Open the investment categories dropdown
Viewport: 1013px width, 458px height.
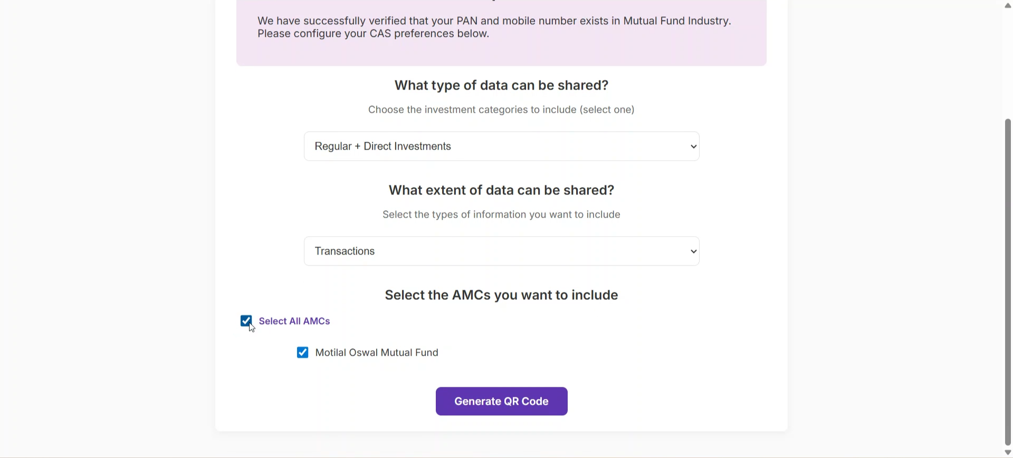[x=501, y=147]
